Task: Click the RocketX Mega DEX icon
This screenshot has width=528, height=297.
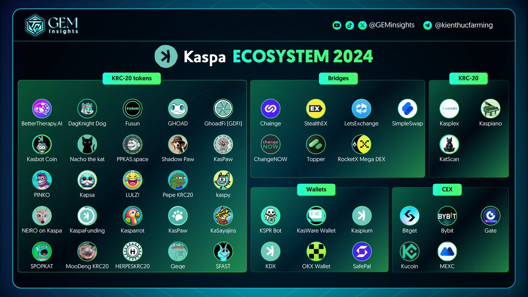Action: [x=361, y=144]
